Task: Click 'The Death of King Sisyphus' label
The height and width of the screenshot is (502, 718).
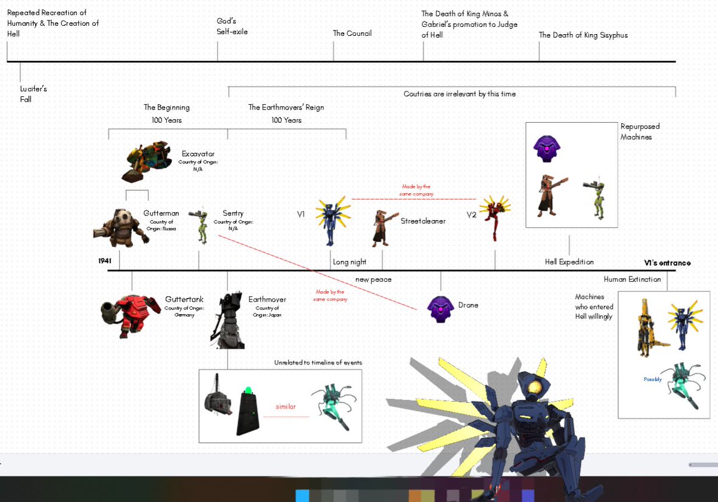Action: (583, 35)
